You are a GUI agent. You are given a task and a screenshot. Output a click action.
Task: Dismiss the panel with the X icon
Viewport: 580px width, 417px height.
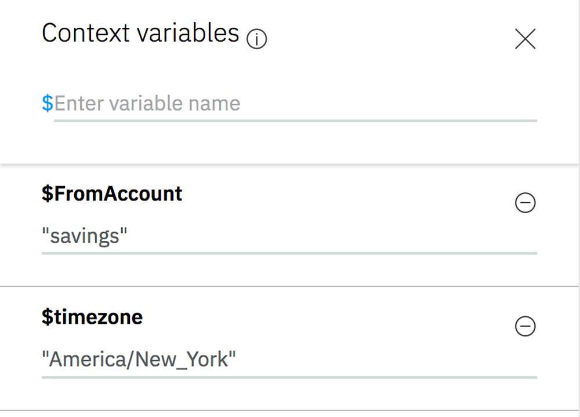coord(525,39)
